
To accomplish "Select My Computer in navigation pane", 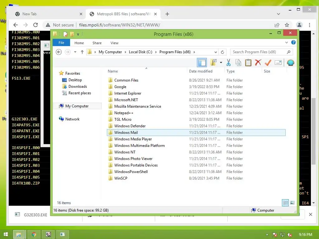I will pyautogui.click(x=77, y=106).
